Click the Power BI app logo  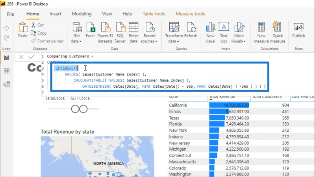[x=3, y=4]
